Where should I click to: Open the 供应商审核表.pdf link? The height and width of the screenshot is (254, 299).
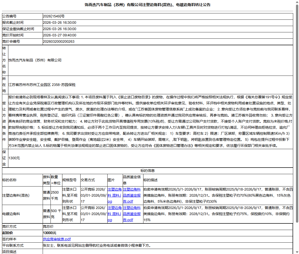[x=57, y=239]
